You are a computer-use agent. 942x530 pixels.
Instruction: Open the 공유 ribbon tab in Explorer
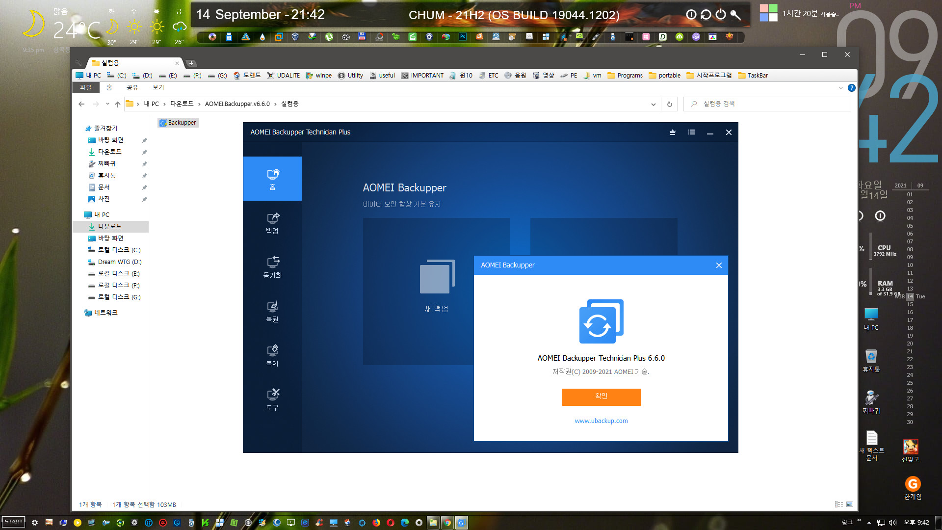(132, 87)
